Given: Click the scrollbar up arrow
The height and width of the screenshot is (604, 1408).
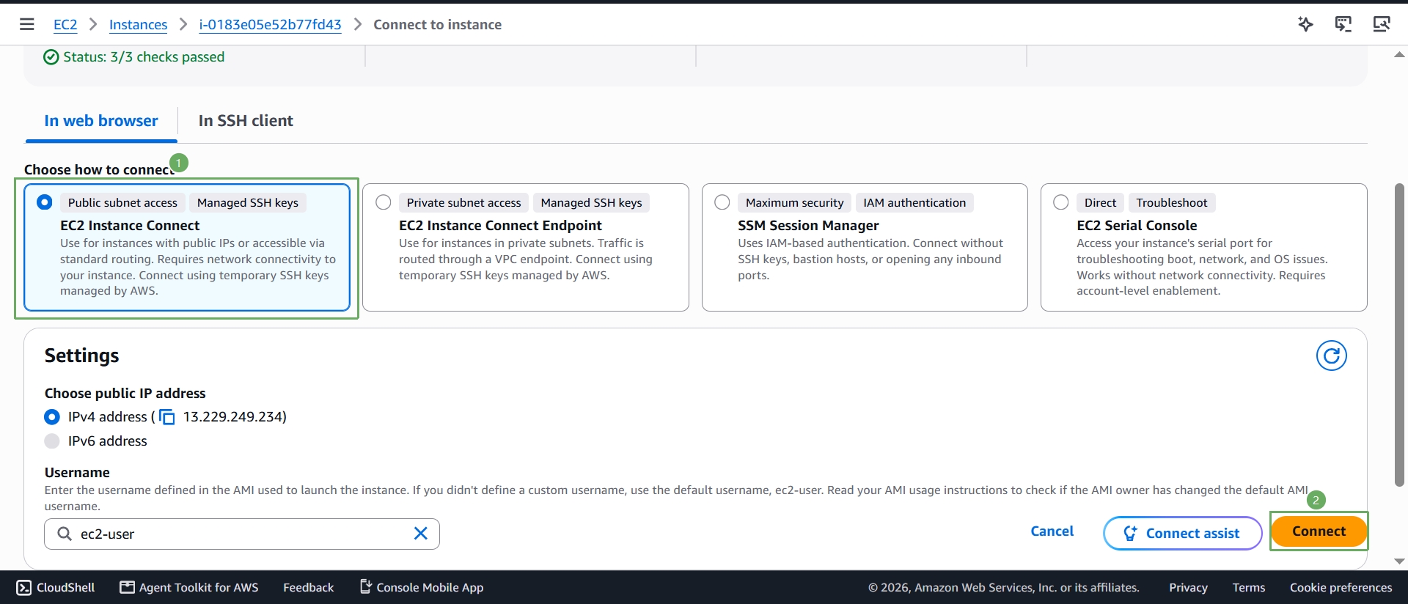Looking at the screenshot, I should [1399, 55].
